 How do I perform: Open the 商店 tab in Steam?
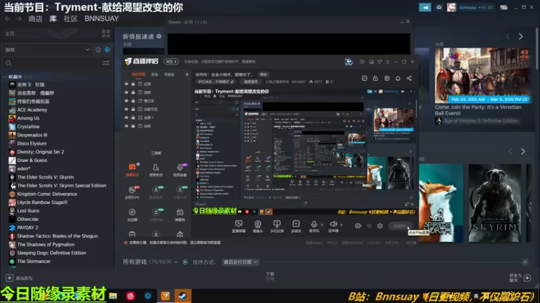(36, 19)
